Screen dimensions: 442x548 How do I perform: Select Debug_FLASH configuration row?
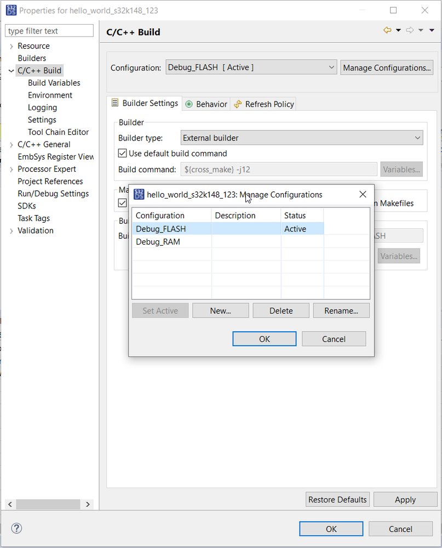coord(228,229)
